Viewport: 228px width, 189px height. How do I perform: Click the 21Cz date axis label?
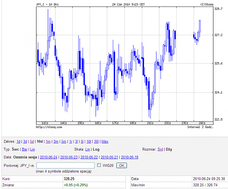click(x=150, y=123)
